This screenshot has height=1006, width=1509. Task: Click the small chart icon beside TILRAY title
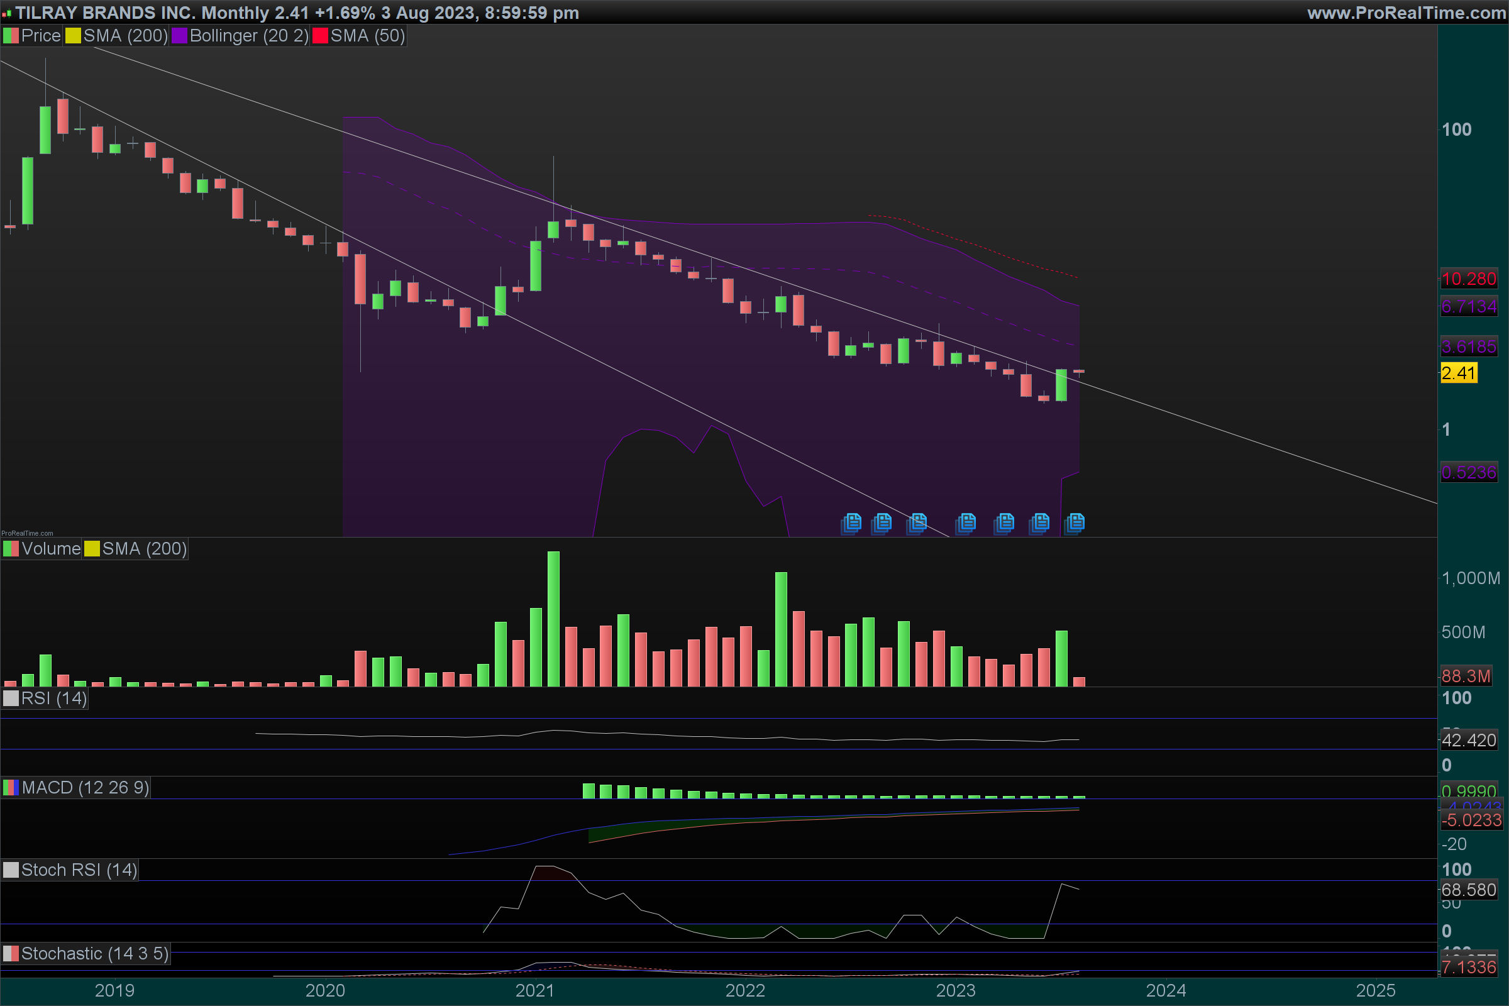(6, 13)
